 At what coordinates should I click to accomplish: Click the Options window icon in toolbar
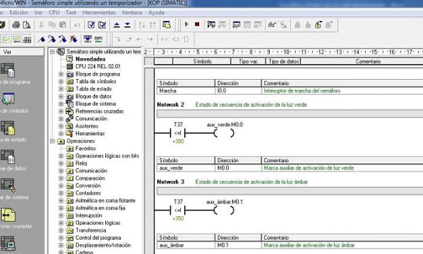click(x=167, y=25)
